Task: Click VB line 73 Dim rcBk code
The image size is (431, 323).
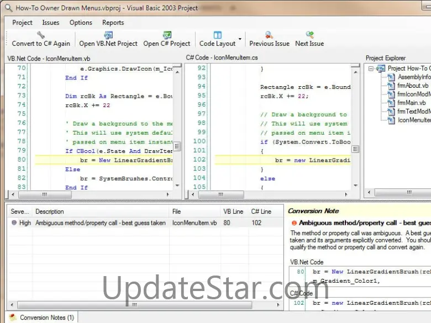Action: [x=119, y=96]
